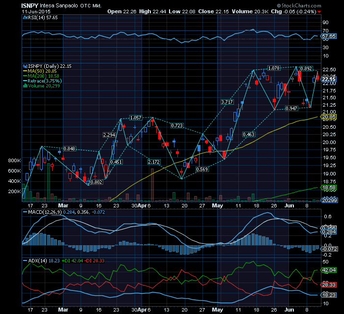This screenshot has width=344, height=314.
Task: Click the 11-Jun-2015 date label
Action: [x=36, y=12]
